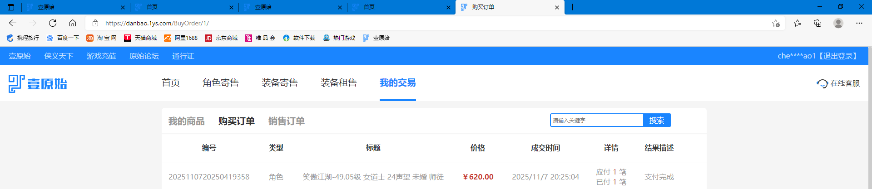Open 京东商城 bookmark
Viewport: 872px width, 189px height.
(221, 38)
